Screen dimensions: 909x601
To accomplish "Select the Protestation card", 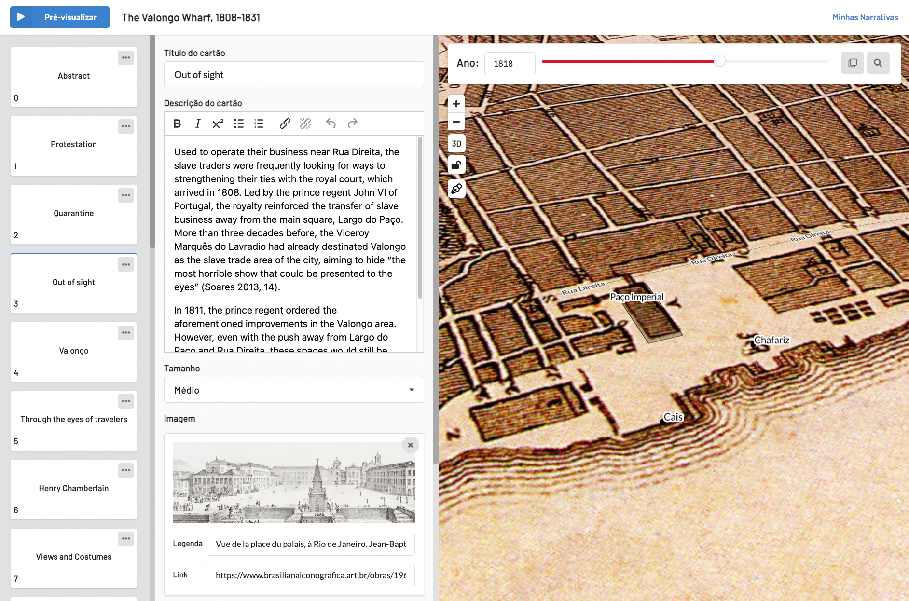I will coord(74,146).
